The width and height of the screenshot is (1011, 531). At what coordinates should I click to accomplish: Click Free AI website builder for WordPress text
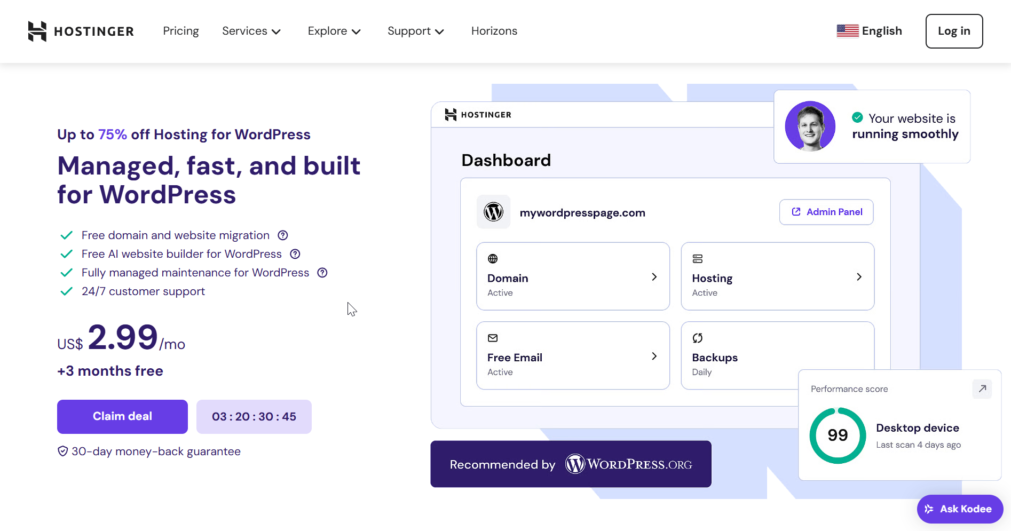[181, 254]
